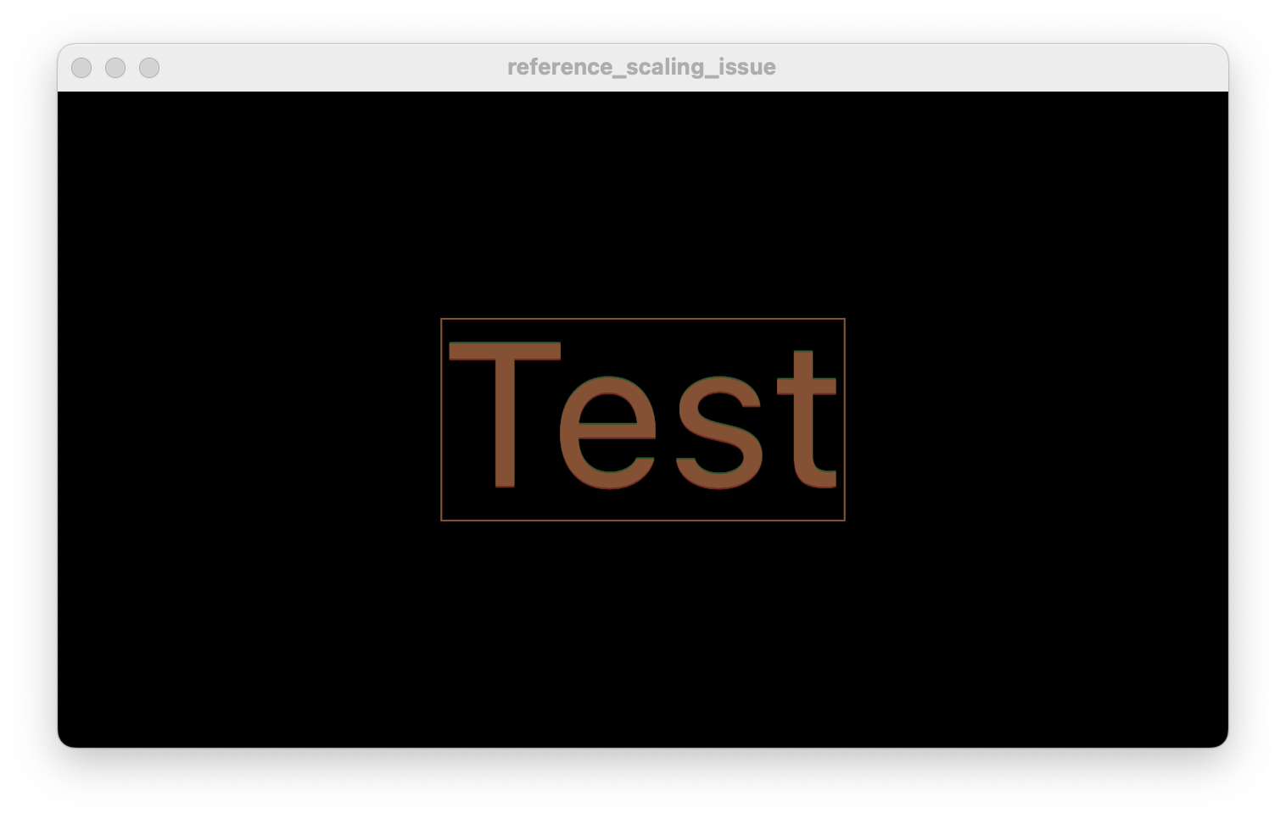Click the bottom-right corner of the Test box
Viewport: 1286px width, 819px height.
(843, 520)
